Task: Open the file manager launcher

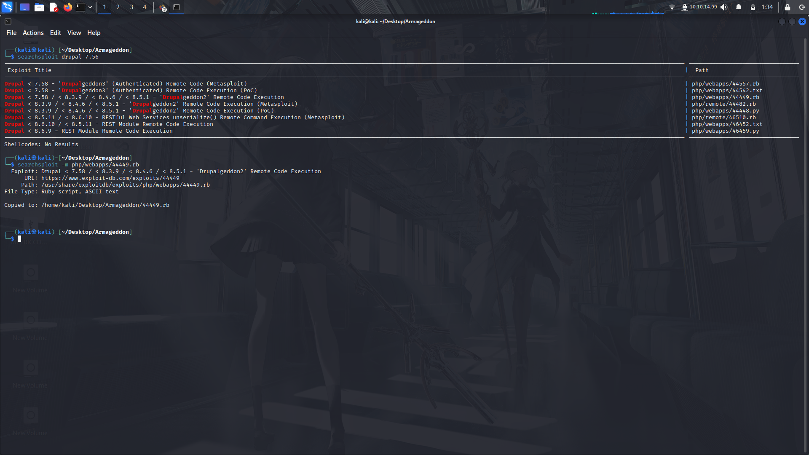Action: click(x=39, y=7)
